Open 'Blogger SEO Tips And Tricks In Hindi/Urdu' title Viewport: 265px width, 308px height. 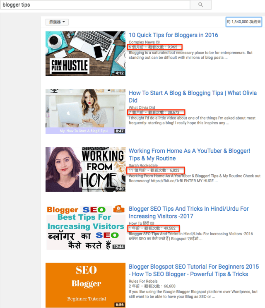click(188, 212)
